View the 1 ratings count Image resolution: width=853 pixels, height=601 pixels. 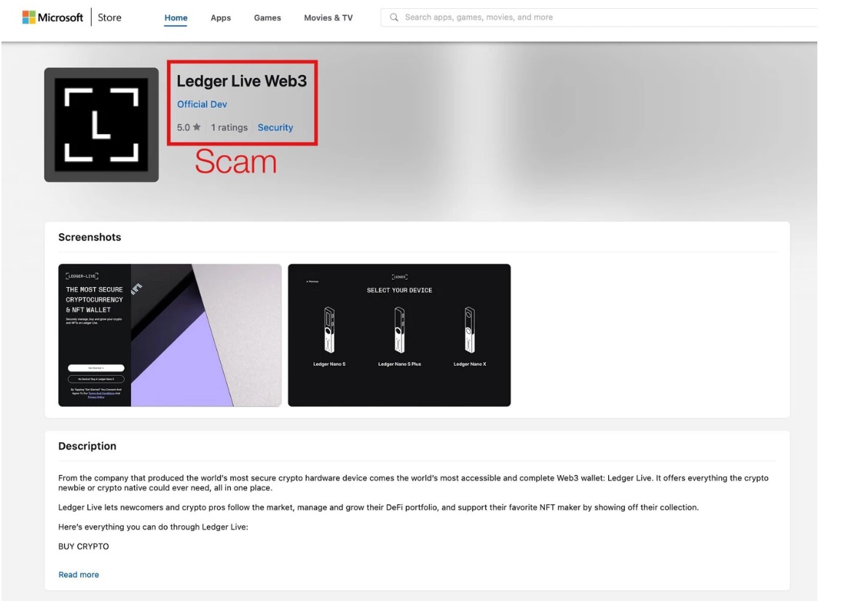[x=229, y=127]
